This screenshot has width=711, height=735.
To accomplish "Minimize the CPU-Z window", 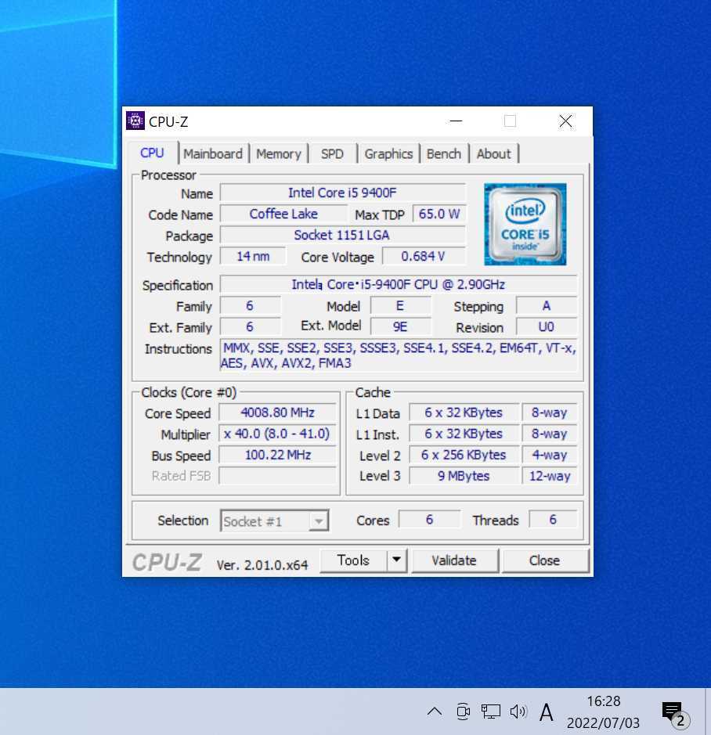I will click(456, 121).
